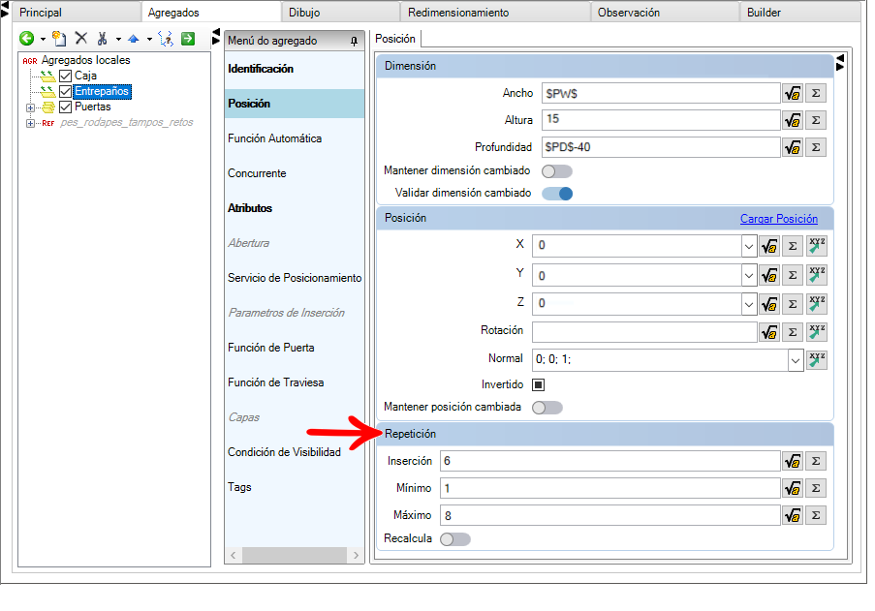Open formula editor for Mínimo
The height and width of the screenshot is (611, 875).
point(793,488)
